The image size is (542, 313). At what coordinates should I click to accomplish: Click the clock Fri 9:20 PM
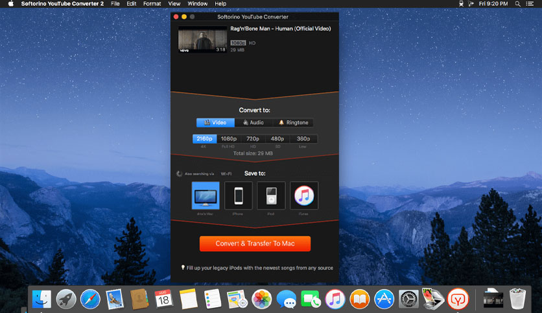[493, 4]
